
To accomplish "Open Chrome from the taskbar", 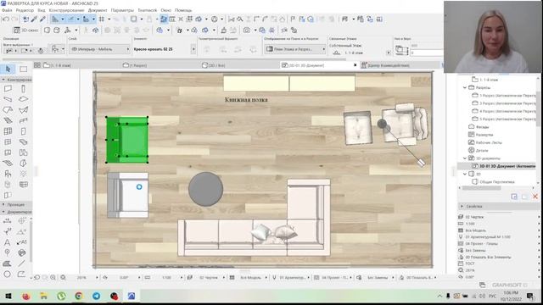I will (x=79, y=296).
